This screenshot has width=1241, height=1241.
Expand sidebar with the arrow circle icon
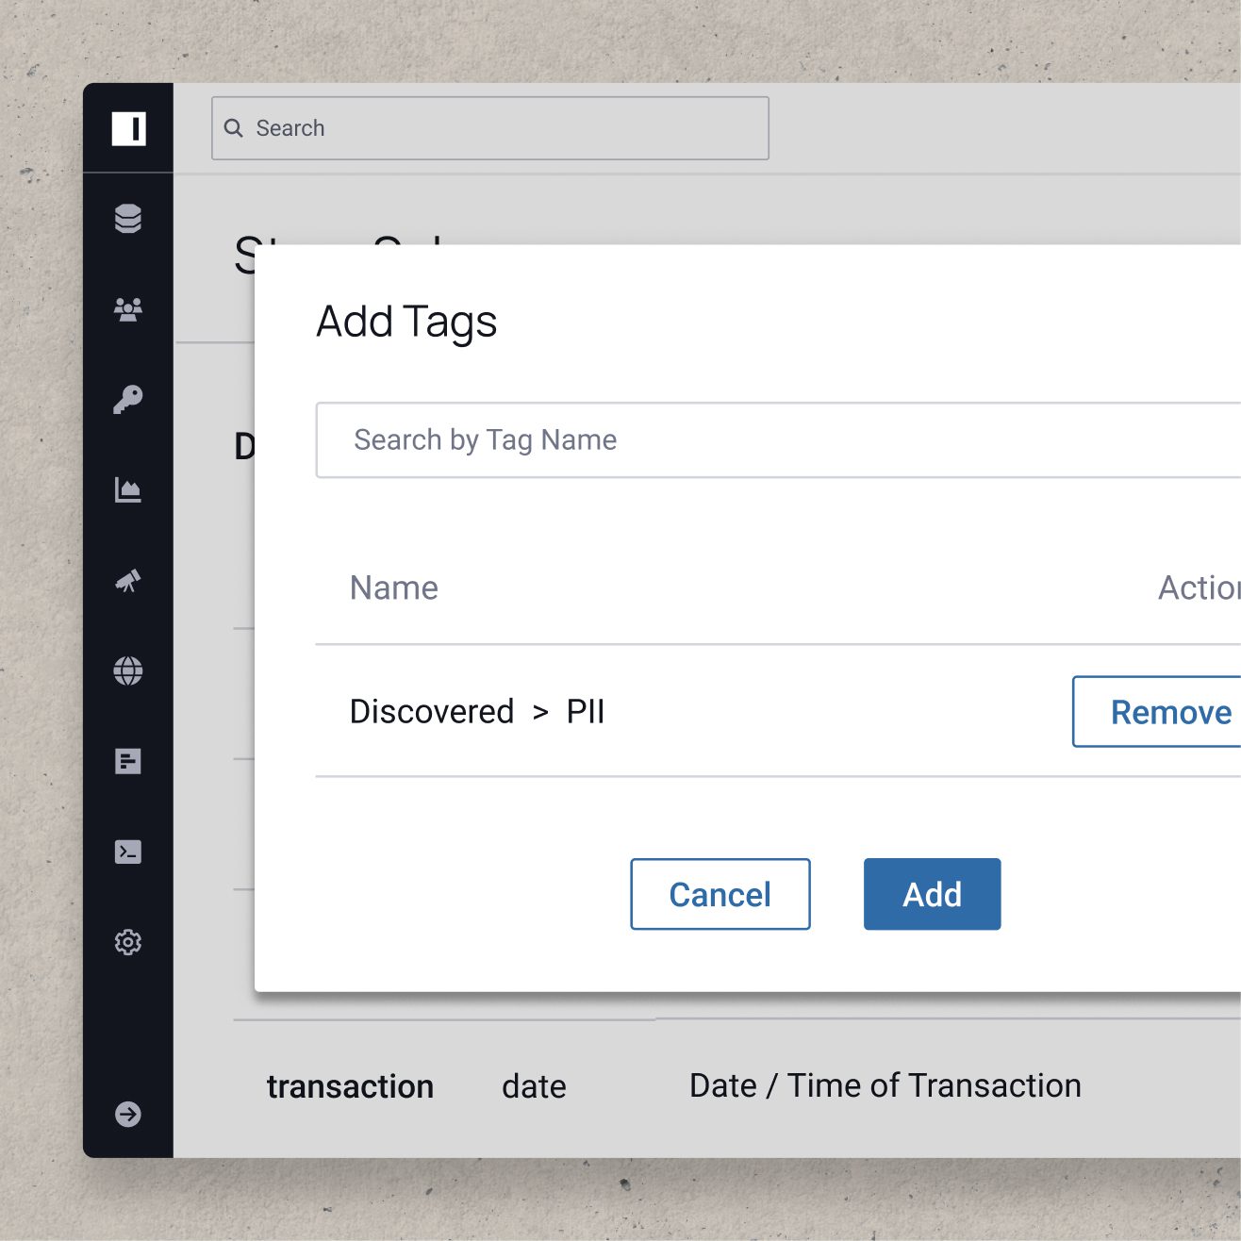pos(128,1115)
